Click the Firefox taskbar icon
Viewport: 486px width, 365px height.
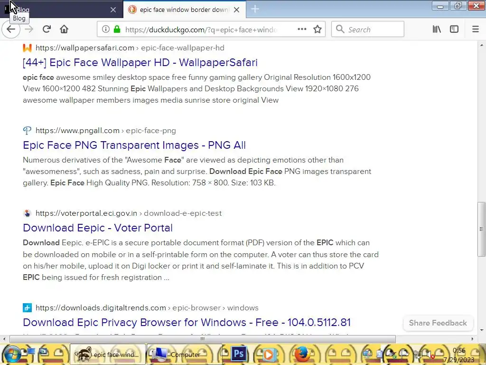302,354
